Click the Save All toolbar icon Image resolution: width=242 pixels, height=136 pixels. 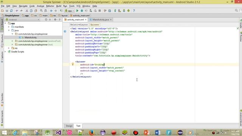pyautogui.click(x=7, y=11)
